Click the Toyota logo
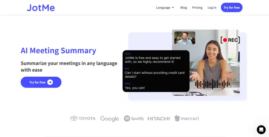This screenshot has width=269, height=137. tap(83, 118)
